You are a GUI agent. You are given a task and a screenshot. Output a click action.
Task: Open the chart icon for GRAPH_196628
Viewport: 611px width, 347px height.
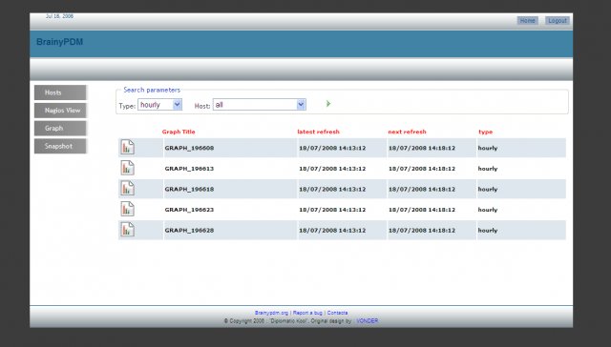click(x=127, y=230)
